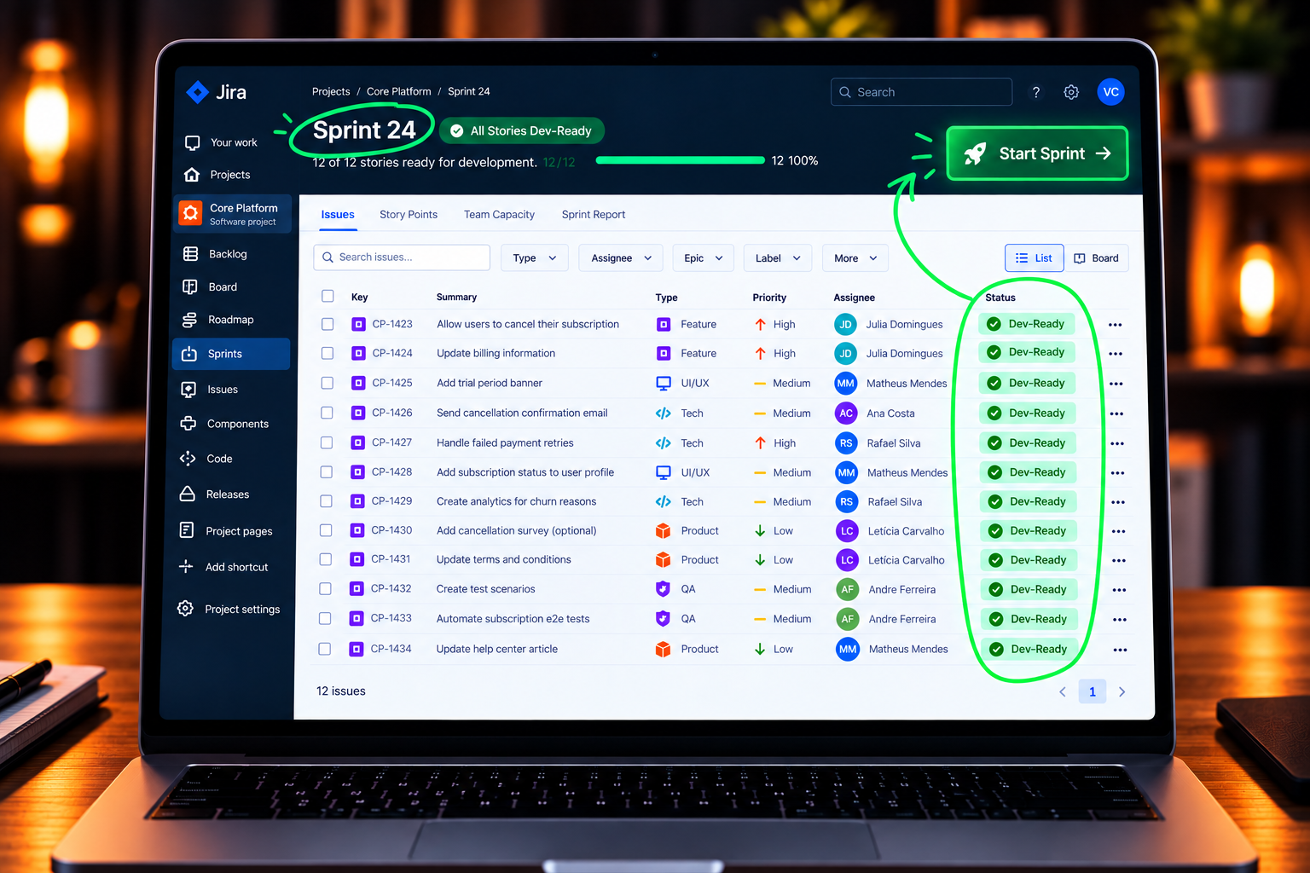Open Releases in the sidebar
This screenshot has height=873, width=1310.
pos(214,494)
